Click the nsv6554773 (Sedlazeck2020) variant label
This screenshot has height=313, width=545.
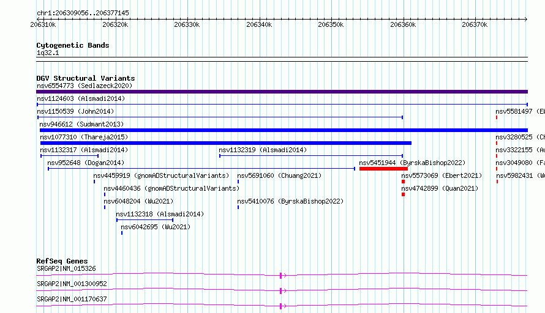85,86
